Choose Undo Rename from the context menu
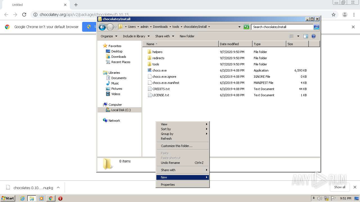The image size is (360, 202). [183, 163]
